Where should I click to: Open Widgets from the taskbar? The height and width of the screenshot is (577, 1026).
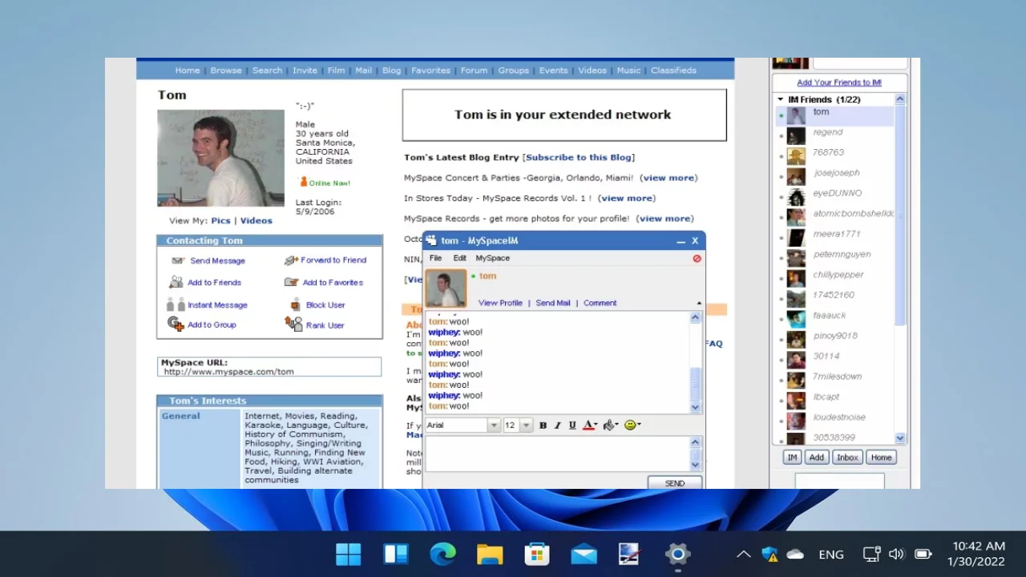(x=396, y=554)
